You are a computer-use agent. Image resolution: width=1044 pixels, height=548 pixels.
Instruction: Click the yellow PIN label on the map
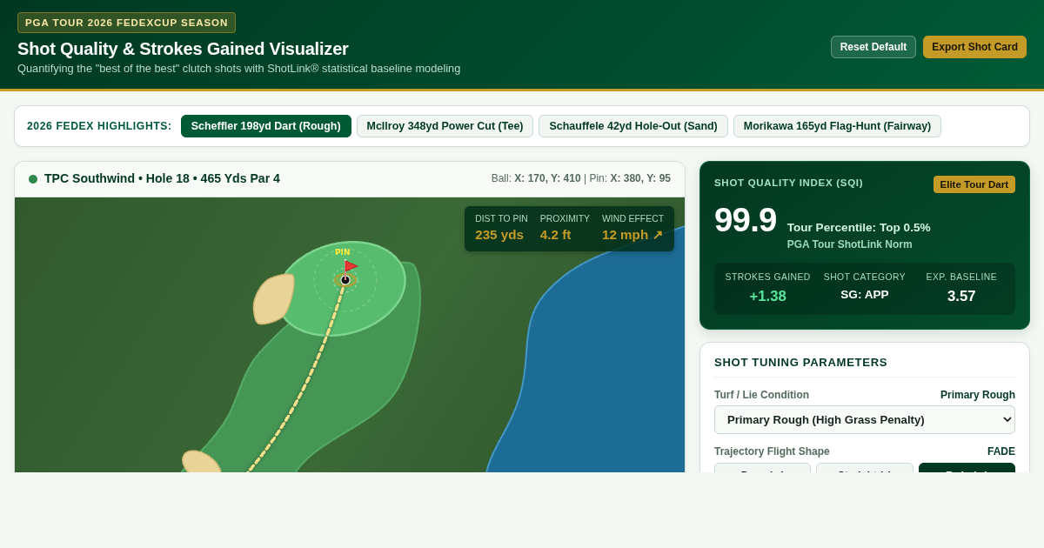click(343, 252)
